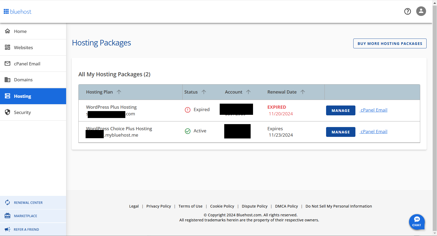The width and height of the screenshot is (437, 236).
Task: Sort by Status column arrow
Action: tap(204, 92)
